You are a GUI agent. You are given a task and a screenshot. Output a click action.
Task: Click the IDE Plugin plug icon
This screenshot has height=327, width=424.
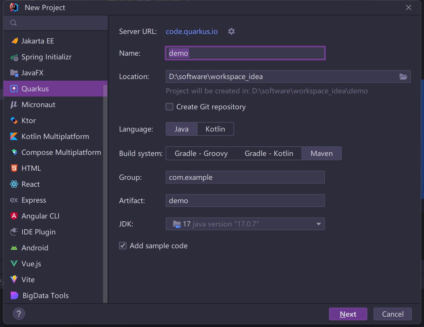(14, 232)
